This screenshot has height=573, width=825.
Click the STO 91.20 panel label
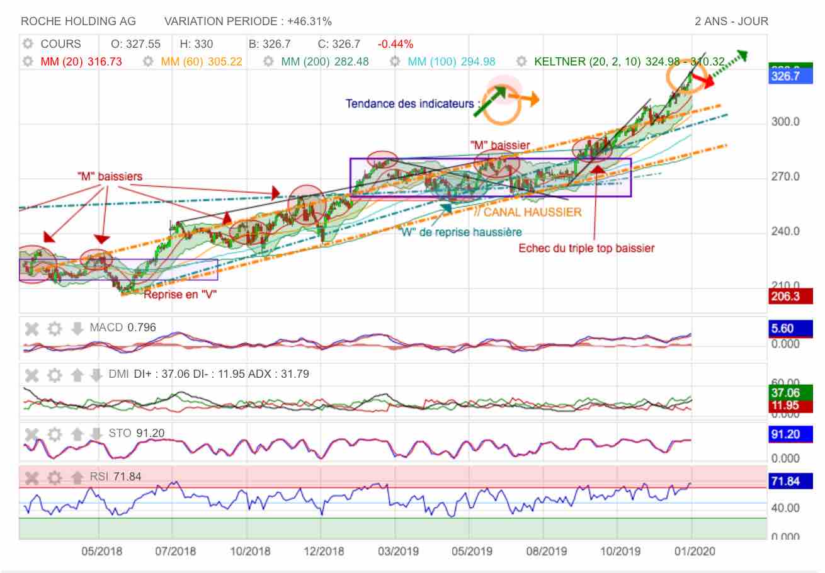pyautogui.click(x=137, y=433)
